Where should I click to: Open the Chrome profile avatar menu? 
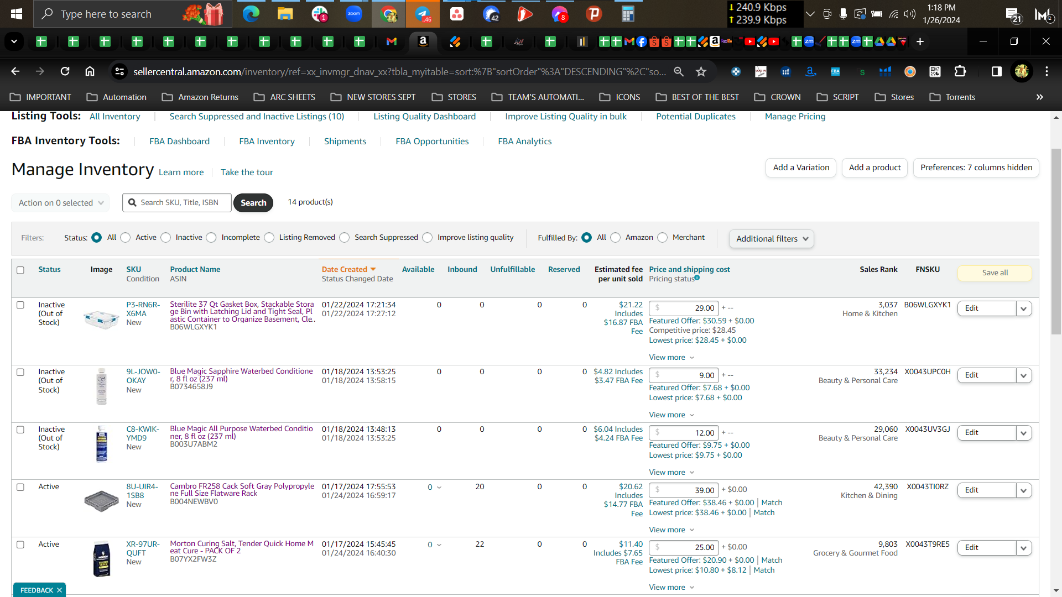pos(1022,71)
